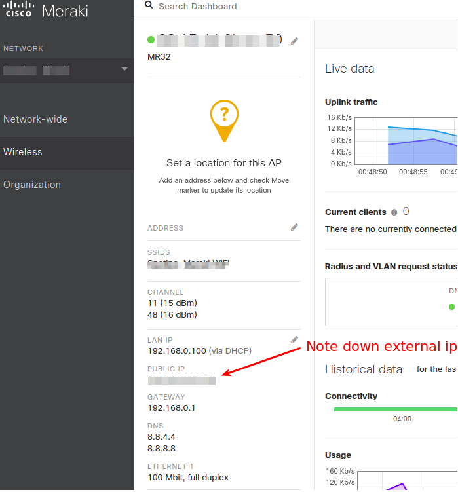
Task: Click the Current clients info icon
Action: [x=394, y=213]
